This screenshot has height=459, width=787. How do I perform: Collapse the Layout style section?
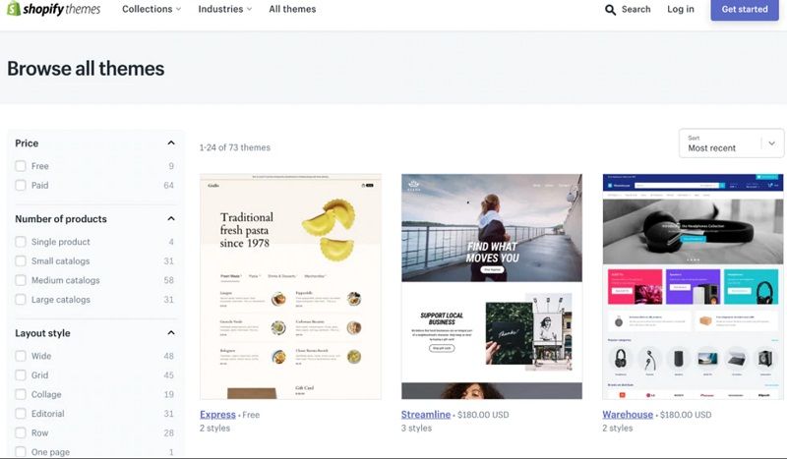[171, 332]
